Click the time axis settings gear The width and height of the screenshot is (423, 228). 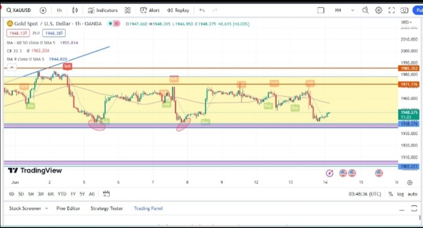pos(410,182)
